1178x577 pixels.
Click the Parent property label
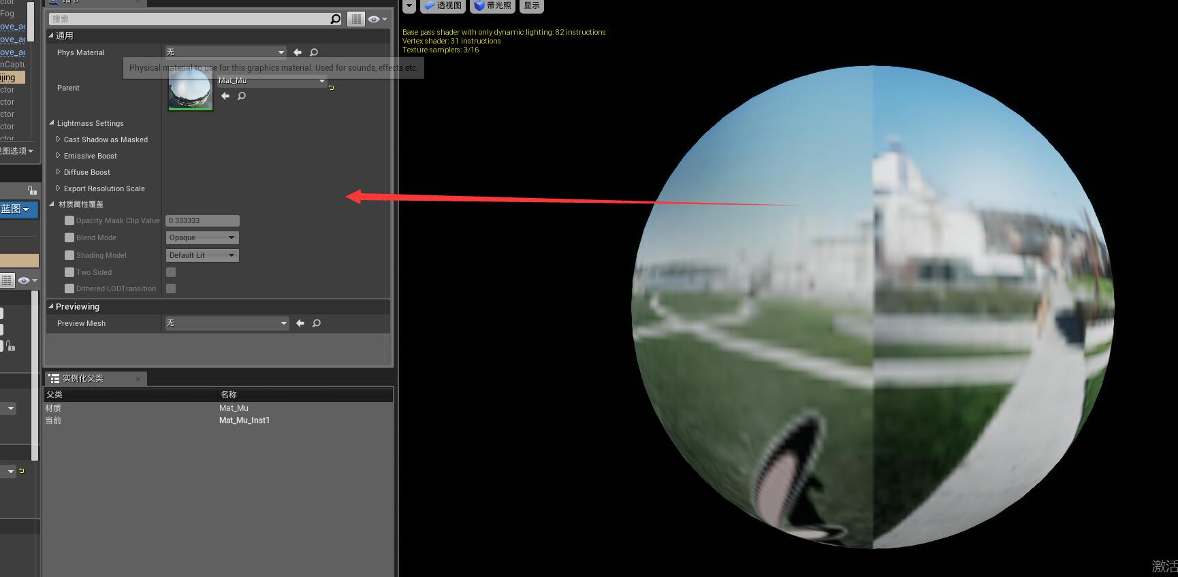tap(68, 88)
